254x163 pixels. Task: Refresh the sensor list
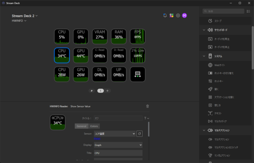click(139, 134)
